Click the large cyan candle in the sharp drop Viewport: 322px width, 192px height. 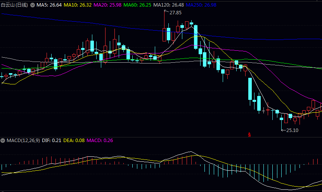coord(250,89)
